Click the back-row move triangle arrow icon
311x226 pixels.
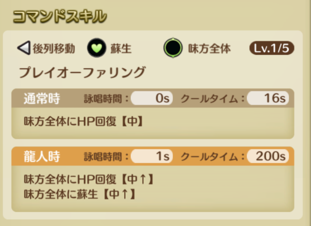coord(24,48)
